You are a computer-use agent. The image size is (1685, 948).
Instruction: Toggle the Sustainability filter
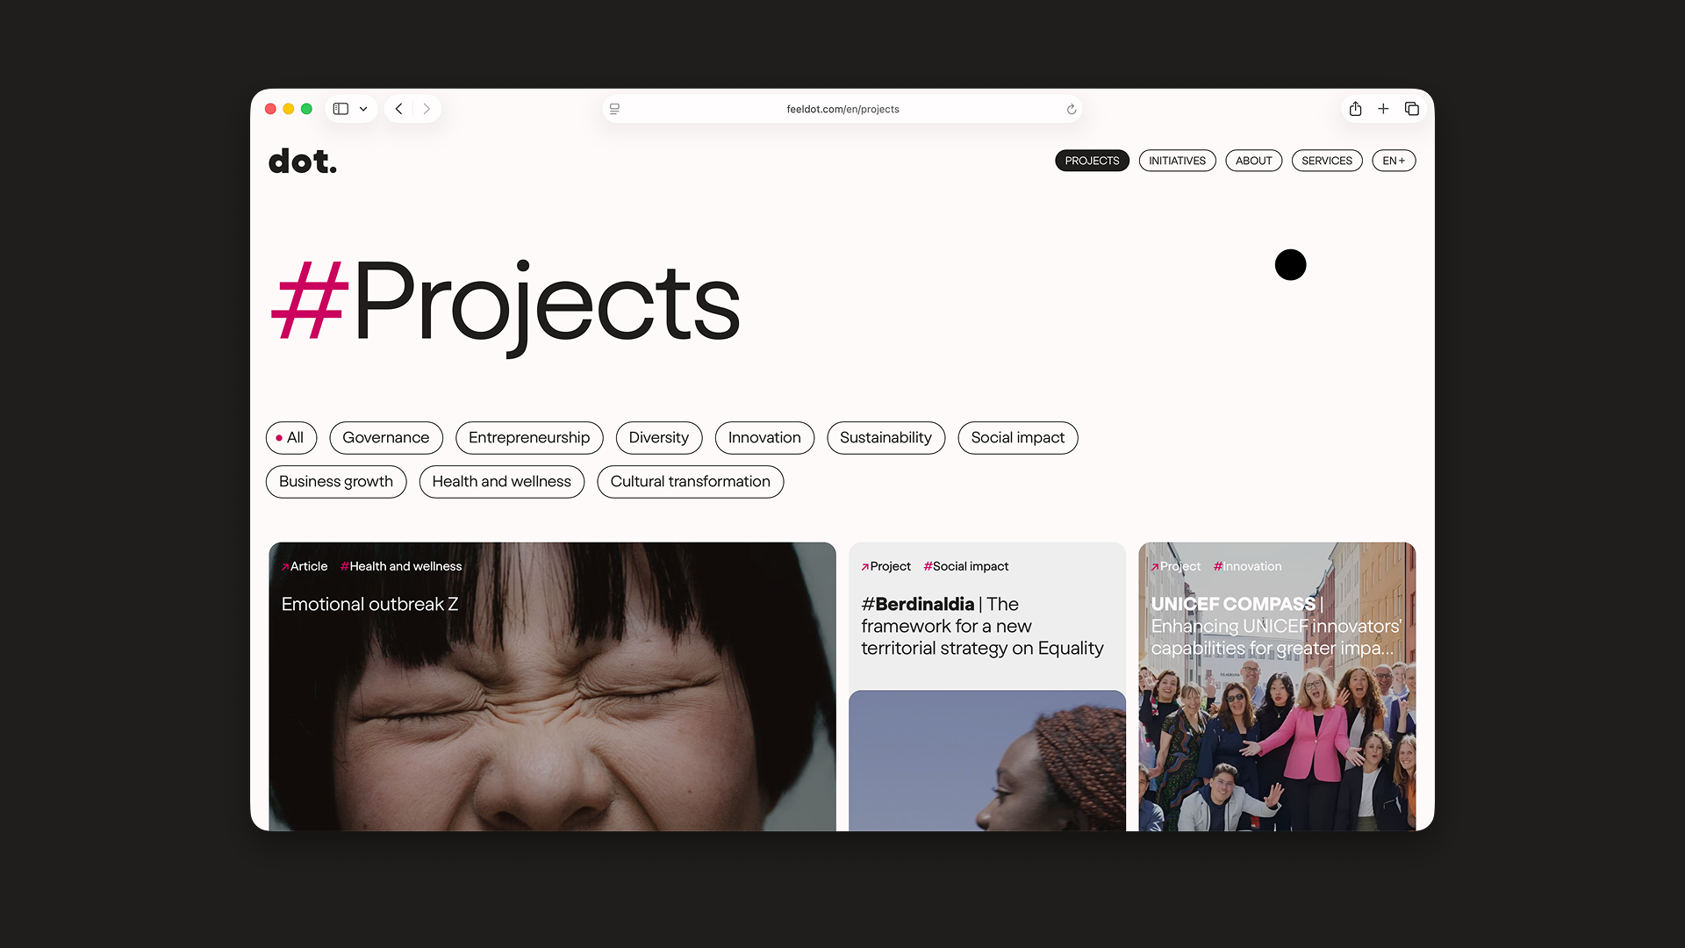(886, 437)
